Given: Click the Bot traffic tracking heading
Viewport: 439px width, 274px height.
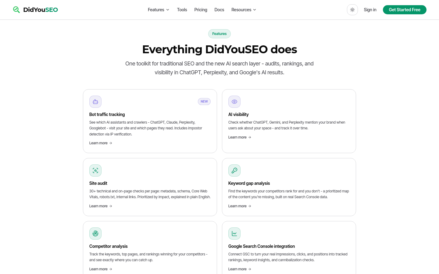Looking at the screenshot, I should point(107,114).
